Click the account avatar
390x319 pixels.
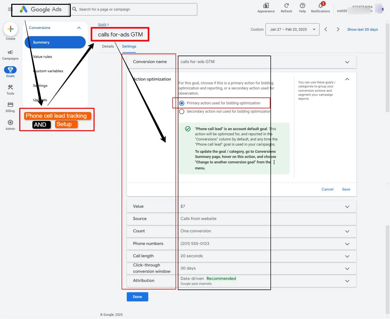point(379,9)
